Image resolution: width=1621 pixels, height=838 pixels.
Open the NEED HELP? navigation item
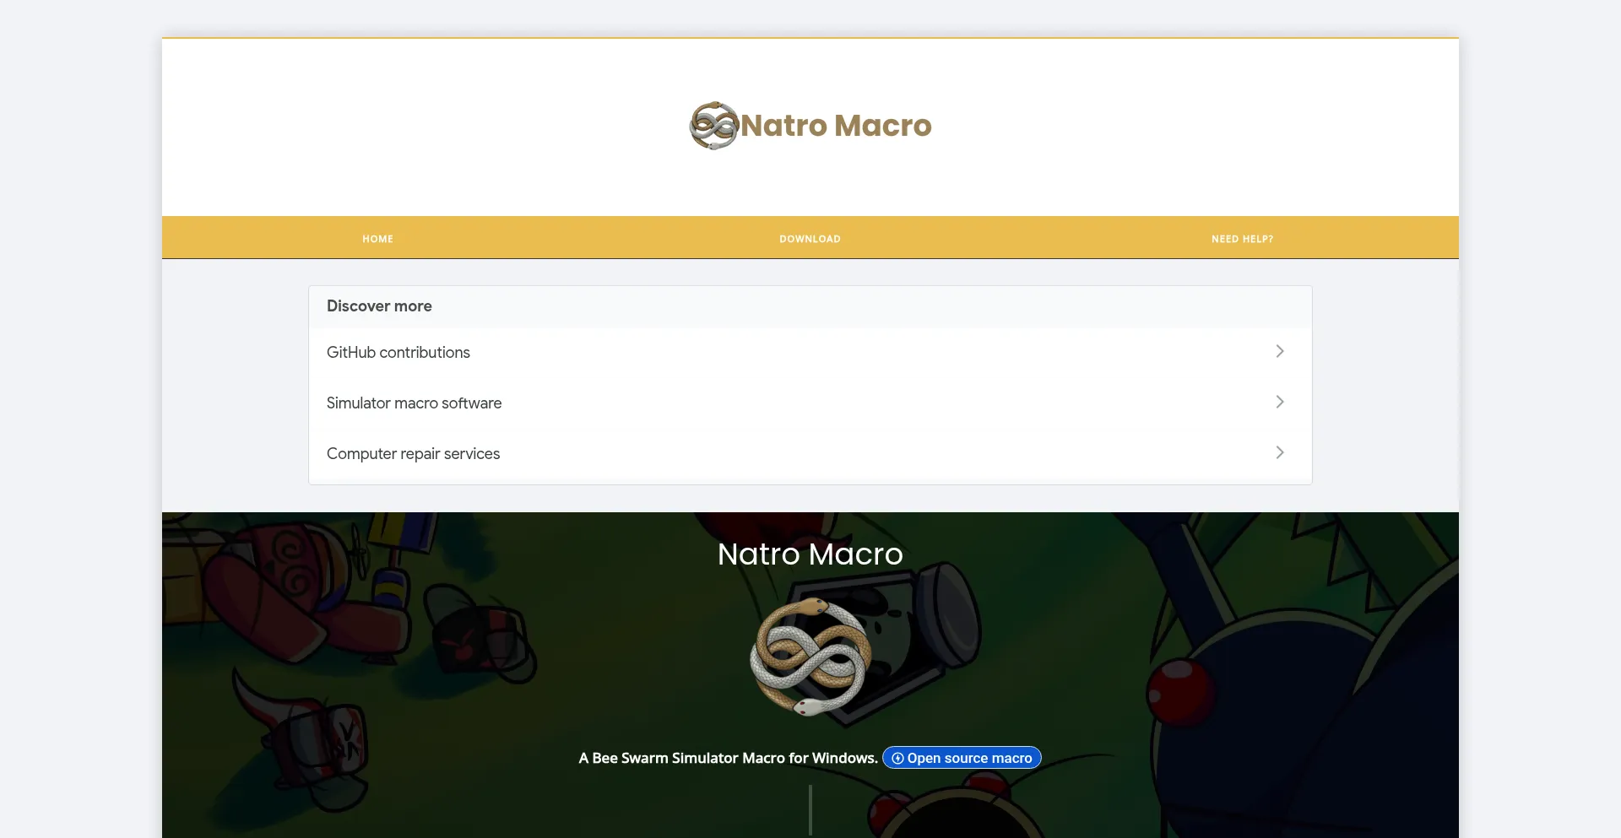(1242, 239)
